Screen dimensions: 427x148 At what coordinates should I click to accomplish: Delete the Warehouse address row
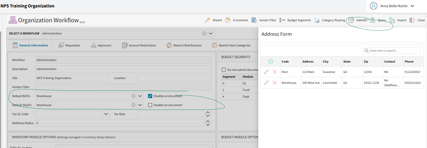(x=275, y=83)
